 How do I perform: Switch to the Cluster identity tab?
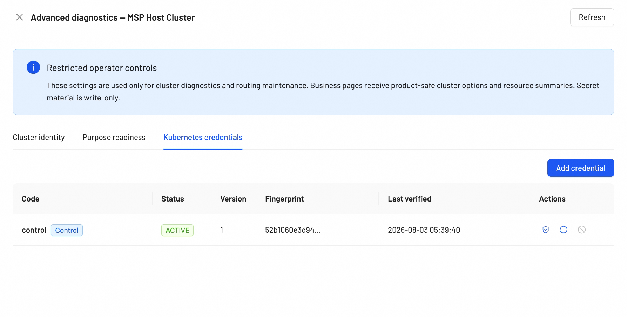pos(39,138)
